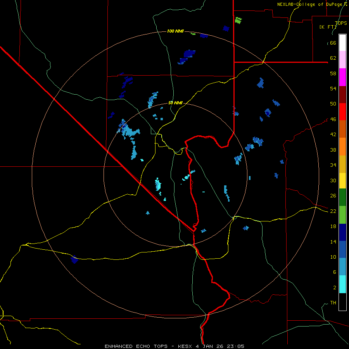Click the yellow legend swatch
The height and width of the screenshot is (349, 349).
click(x=342, y=181)
